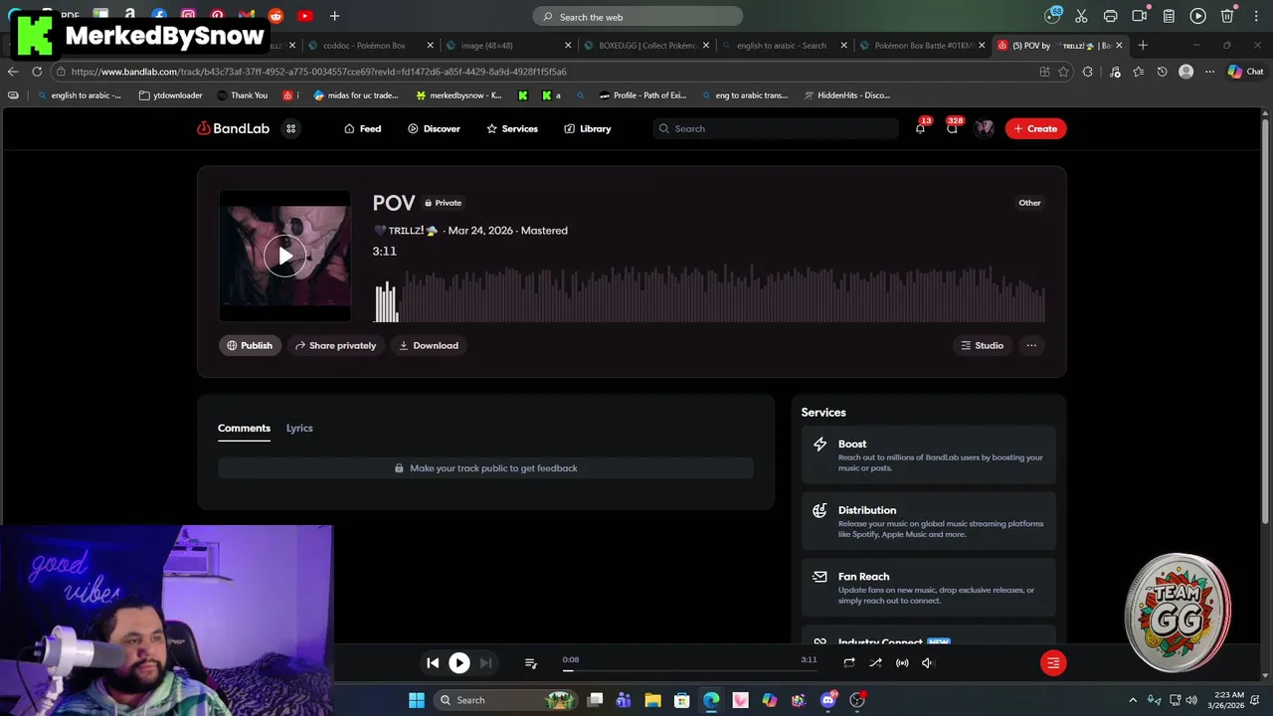The image size is (1273, 716).
Task: Open the BandLab logo home link
Action: (x=233, y=128)
